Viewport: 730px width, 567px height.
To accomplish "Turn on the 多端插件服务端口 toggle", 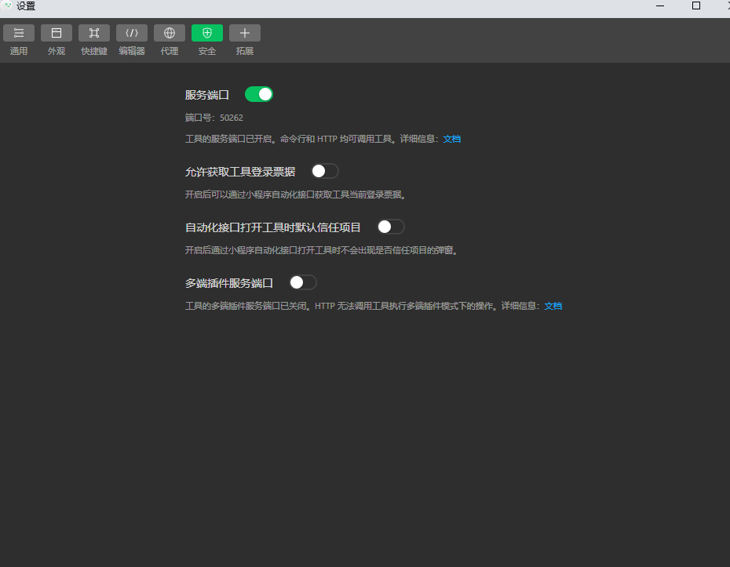I will pyautogui.click(x=302, y=282).
